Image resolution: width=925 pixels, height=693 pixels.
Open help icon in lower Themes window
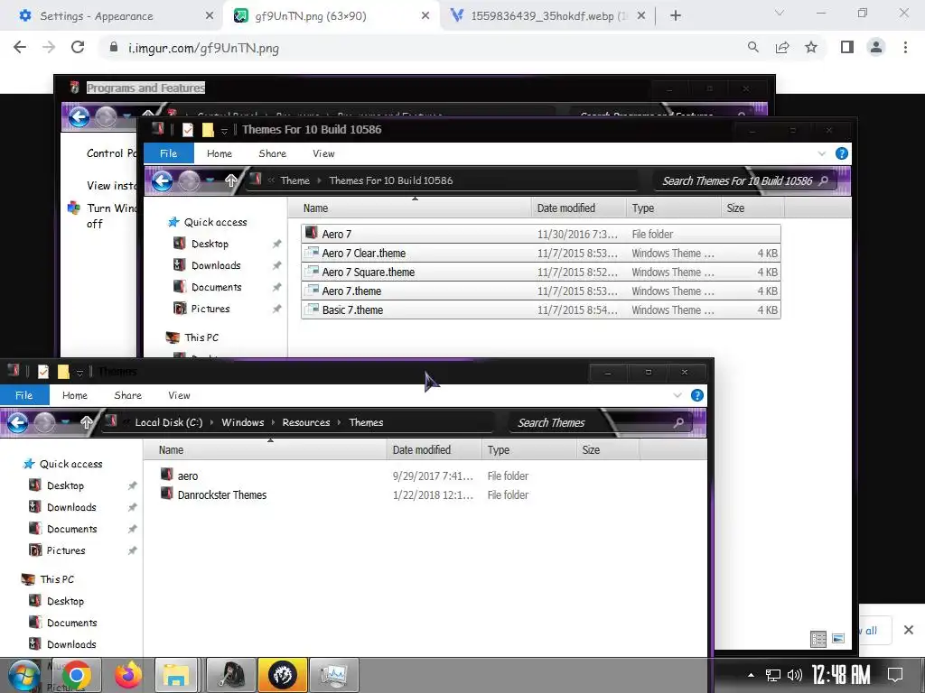[x=696, y=395]
